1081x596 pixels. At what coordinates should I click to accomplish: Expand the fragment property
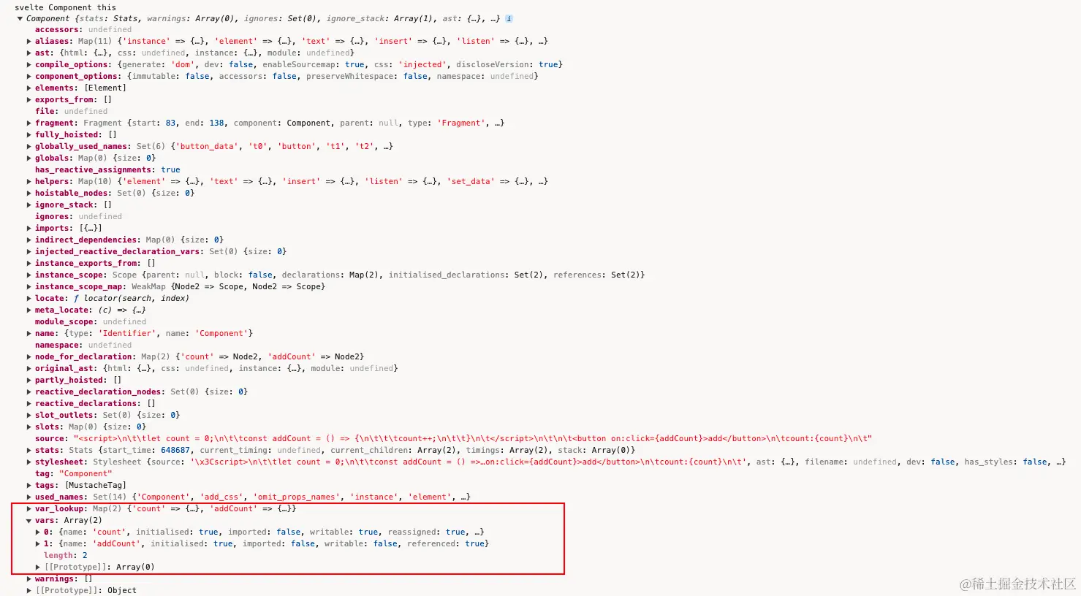[29, 123]
